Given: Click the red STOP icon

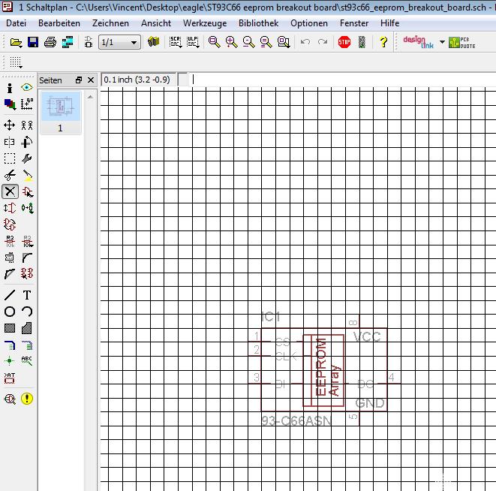Looking at the screenshot, I should coord(344,42).
